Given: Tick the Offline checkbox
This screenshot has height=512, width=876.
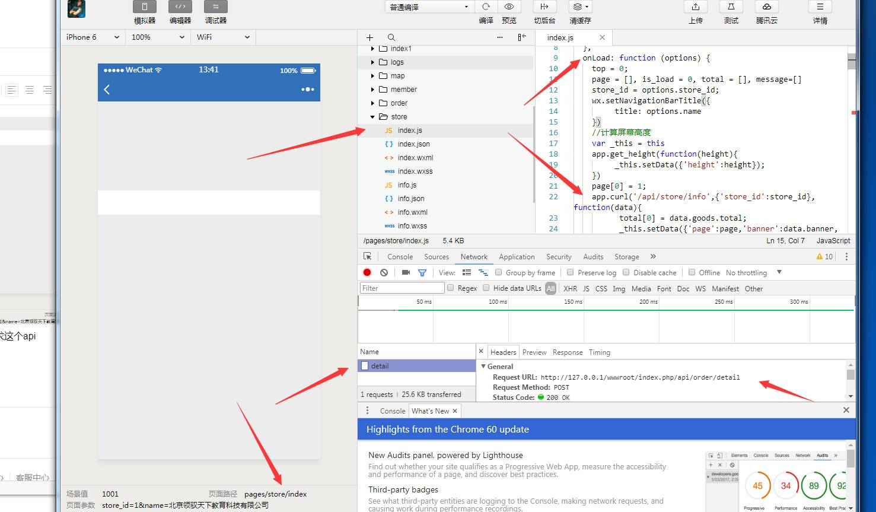Looking at the screenshot, I should click(x=692, y=272).
